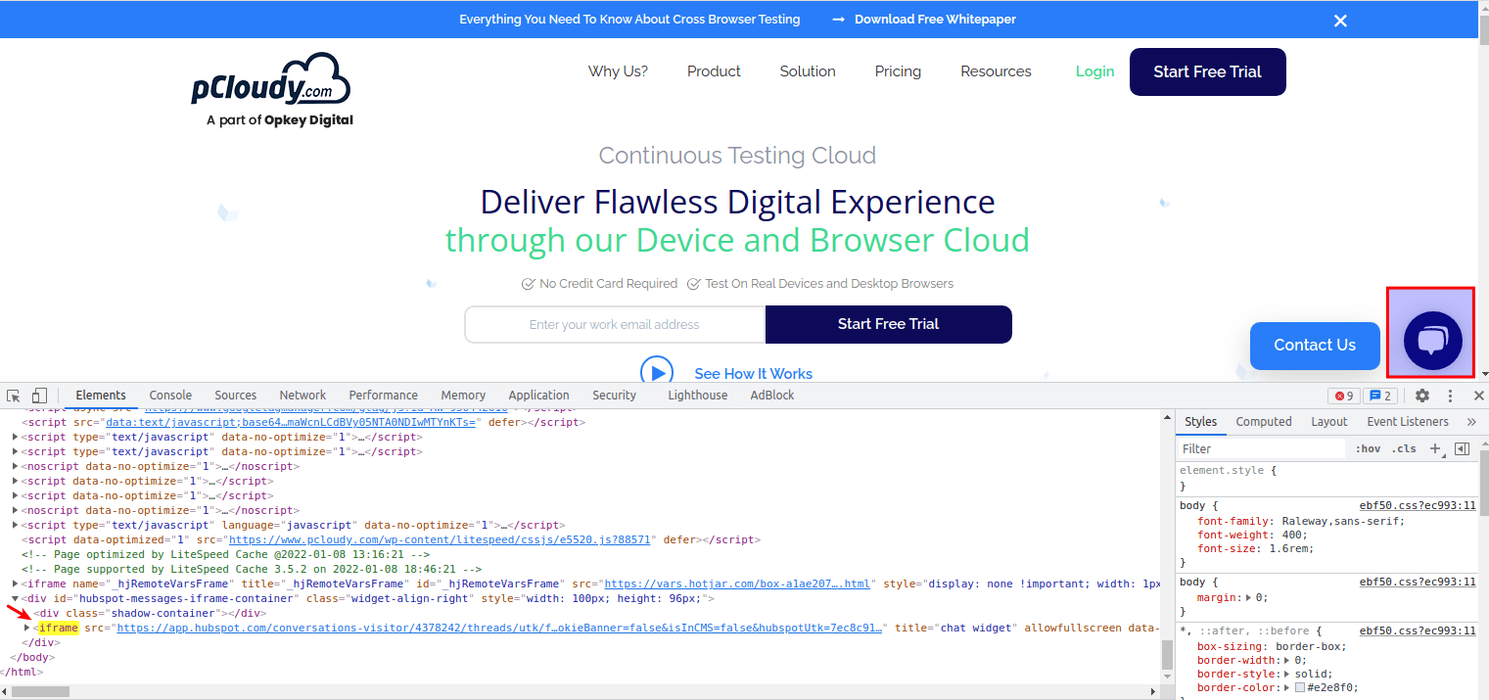Screen dimensions: 1489x700
Task: Collapse the hubspot-messages-iframe-container div
Action: tap(16, 598)
